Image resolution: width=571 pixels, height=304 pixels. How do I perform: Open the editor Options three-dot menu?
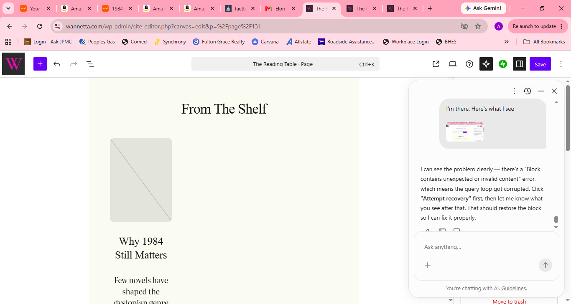[561, 64]
